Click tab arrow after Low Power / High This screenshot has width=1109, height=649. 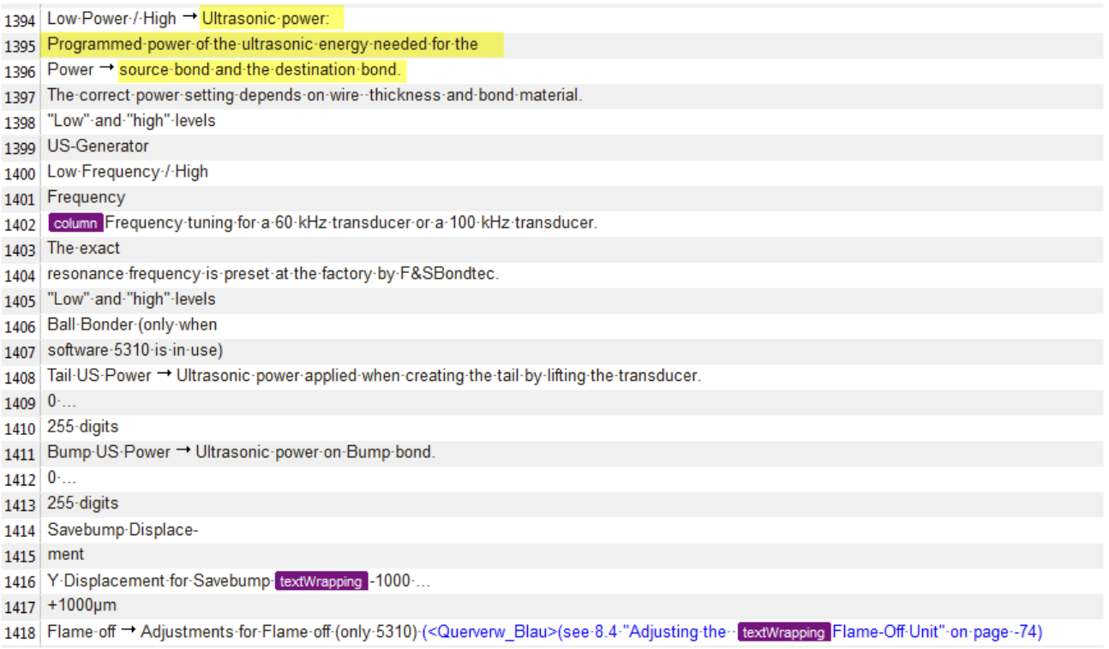click(x=189, y=18)
